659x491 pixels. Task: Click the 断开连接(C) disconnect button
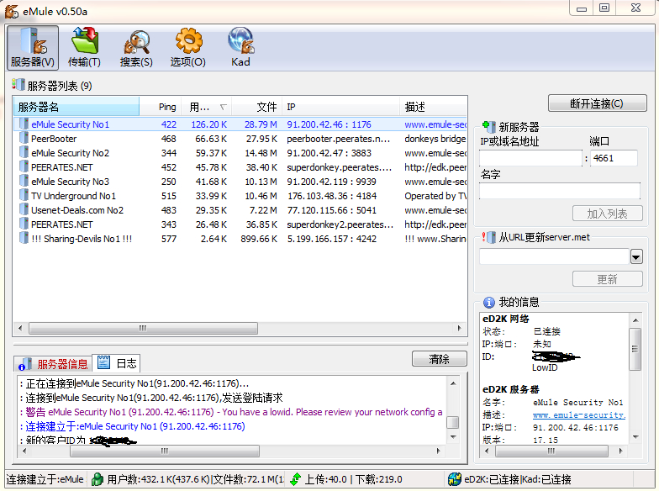(597, 103)
